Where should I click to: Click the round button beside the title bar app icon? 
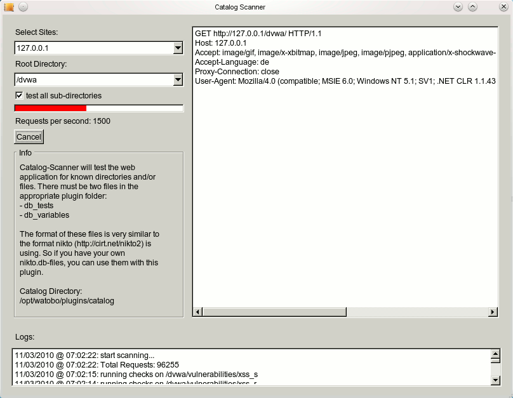pos(23,7)
